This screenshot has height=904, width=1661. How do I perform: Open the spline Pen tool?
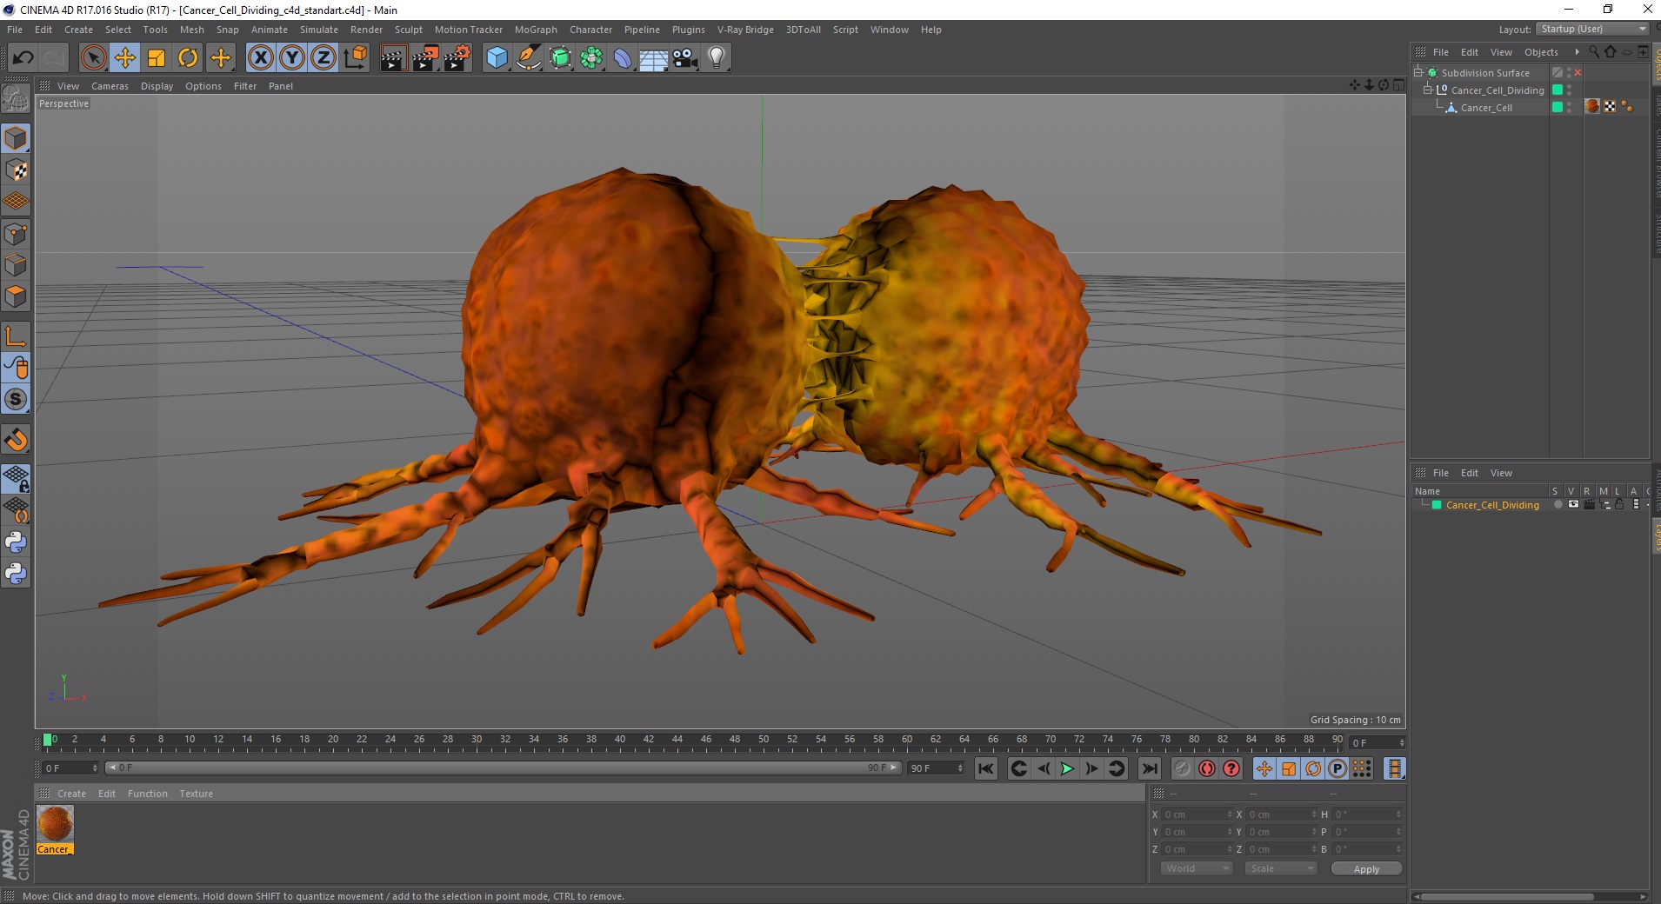pos(529,58)
